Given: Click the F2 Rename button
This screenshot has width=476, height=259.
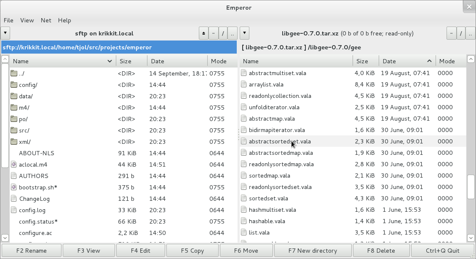Looking at the screenshot, I should point(32,251).
